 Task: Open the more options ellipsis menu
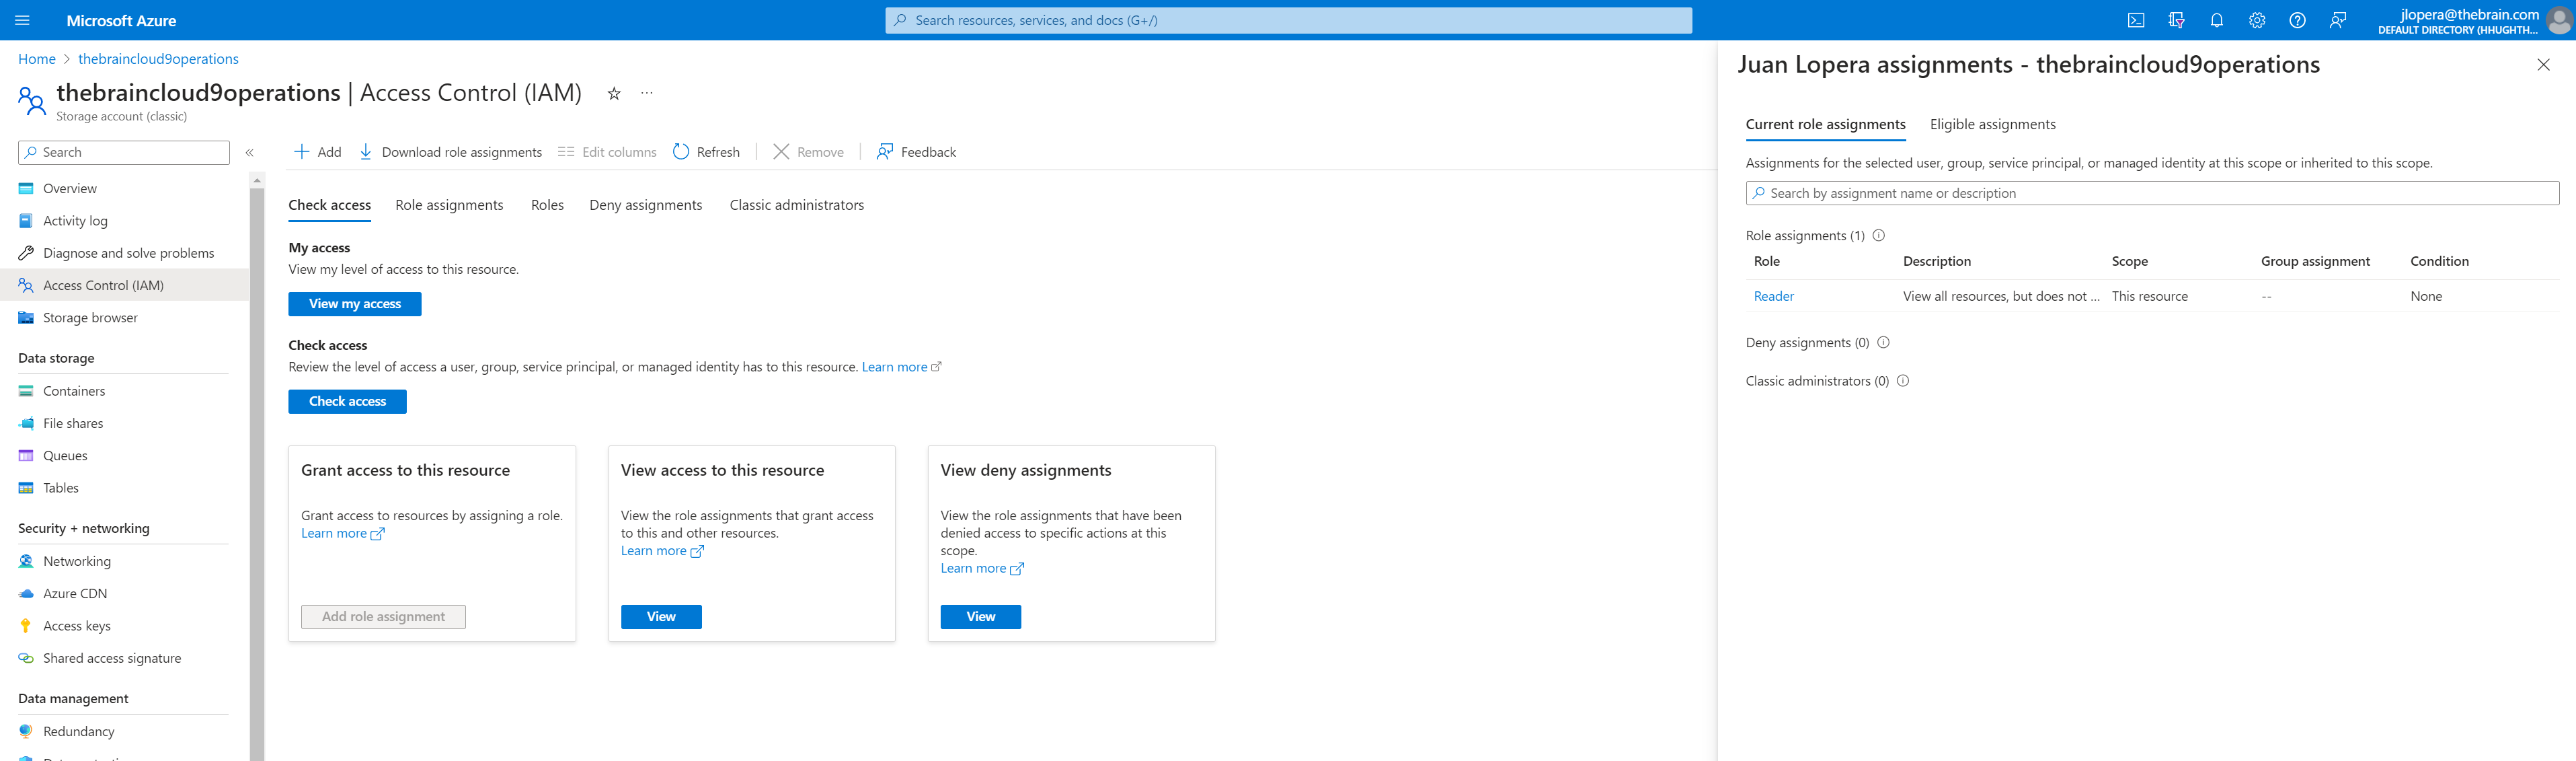[x=646, y=93]
